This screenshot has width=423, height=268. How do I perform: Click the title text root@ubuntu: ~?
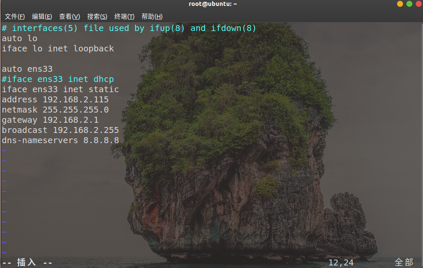point(213,4)
